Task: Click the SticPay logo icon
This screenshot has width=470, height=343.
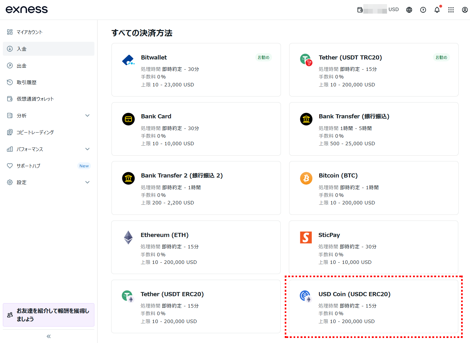Action: [306, 237]
